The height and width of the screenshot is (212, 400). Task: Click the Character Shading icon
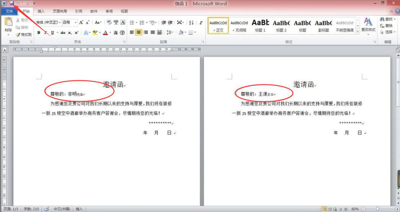click(x=116, y=33)
